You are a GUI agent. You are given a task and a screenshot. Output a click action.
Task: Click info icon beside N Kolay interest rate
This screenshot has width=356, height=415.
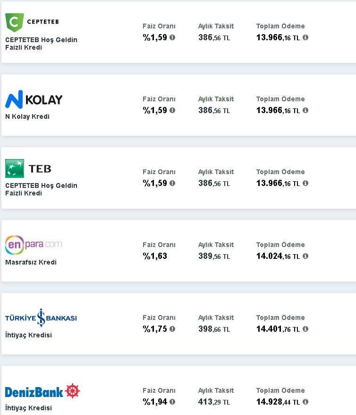(172, 110)
